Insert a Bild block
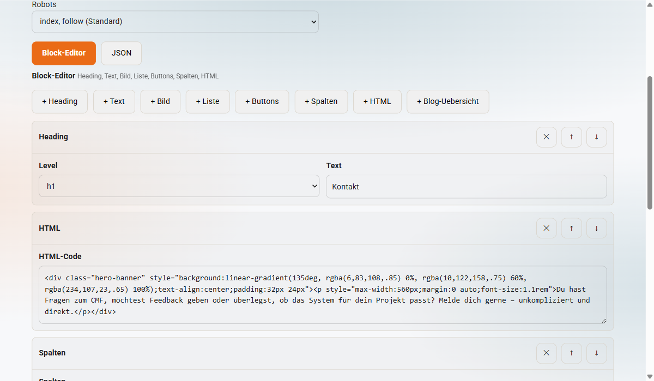Screen dimensions: 654x381 (x=160, y=101)
